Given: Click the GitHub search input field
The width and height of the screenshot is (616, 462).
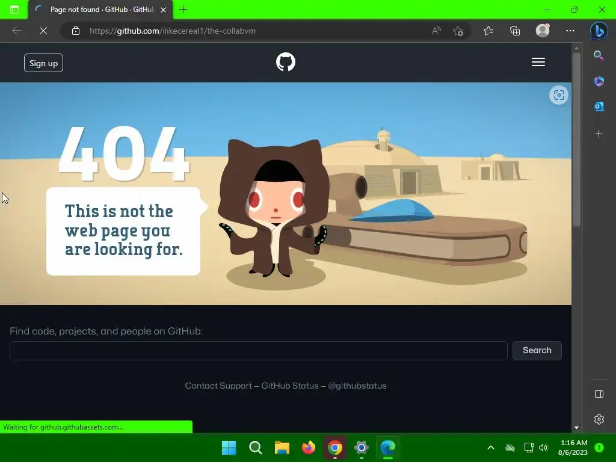Looking at the screenshot, I should click(x=259, y=351).
